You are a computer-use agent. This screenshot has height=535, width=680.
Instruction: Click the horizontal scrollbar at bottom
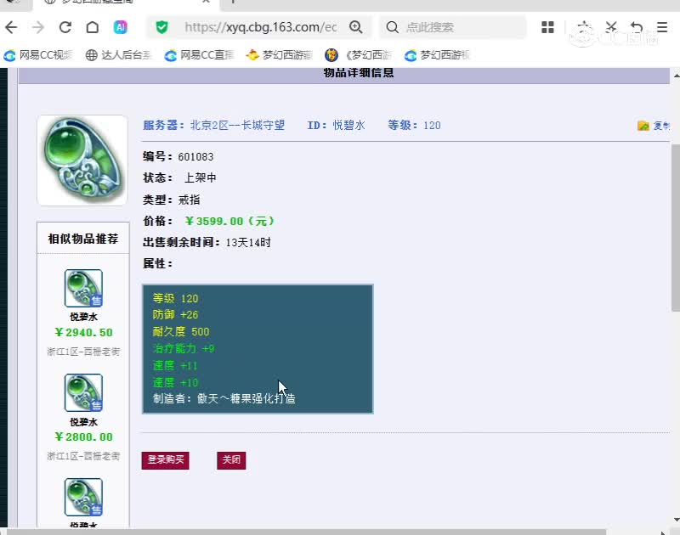(306, 532)
